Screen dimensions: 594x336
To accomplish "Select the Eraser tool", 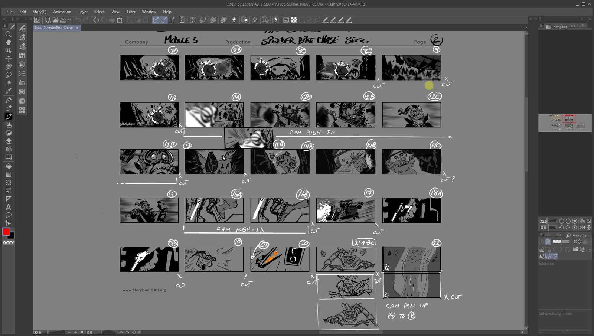I will pos(8,141).
